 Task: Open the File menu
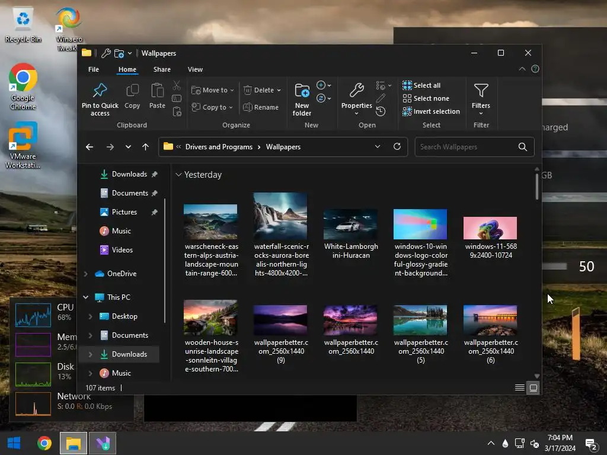tap(93, 69)
